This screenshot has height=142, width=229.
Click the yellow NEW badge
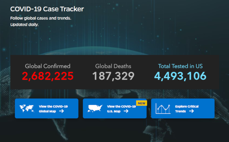(141, 103)
